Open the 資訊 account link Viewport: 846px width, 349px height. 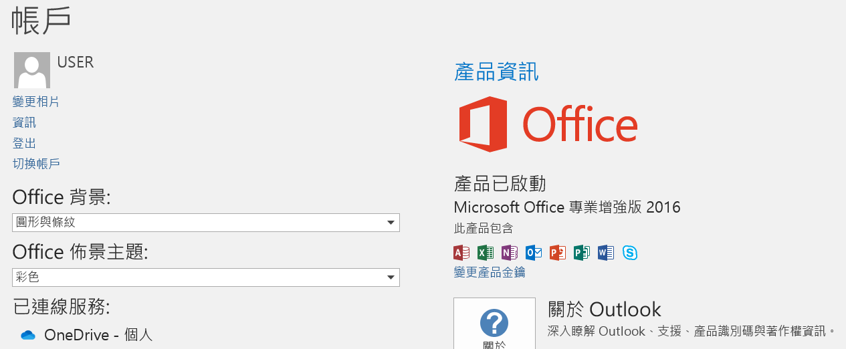[x=24, y=122]
